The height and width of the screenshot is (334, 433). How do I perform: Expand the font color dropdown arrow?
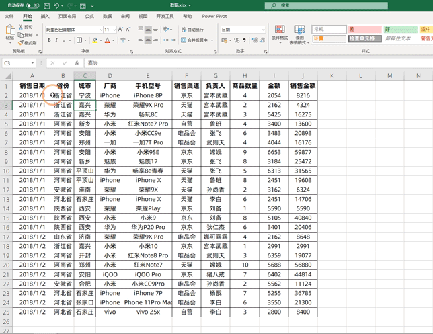[113, 40]
